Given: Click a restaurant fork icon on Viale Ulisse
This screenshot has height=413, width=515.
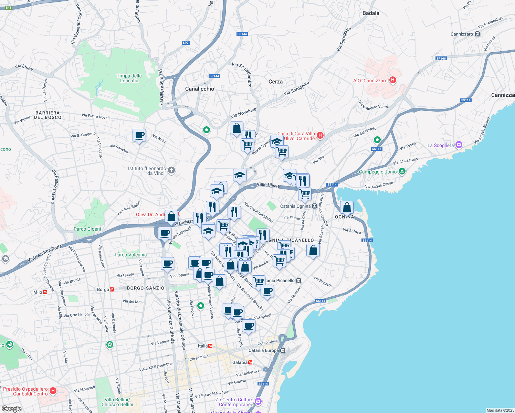Looking at the screenshot, I should tap(303, 179).
